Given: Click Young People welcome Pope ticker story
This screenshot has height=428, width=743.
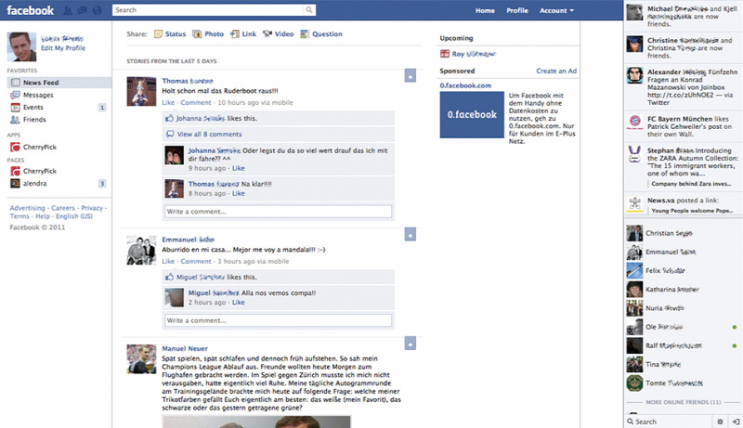Looking at the screenshot, I should [692, 211].
